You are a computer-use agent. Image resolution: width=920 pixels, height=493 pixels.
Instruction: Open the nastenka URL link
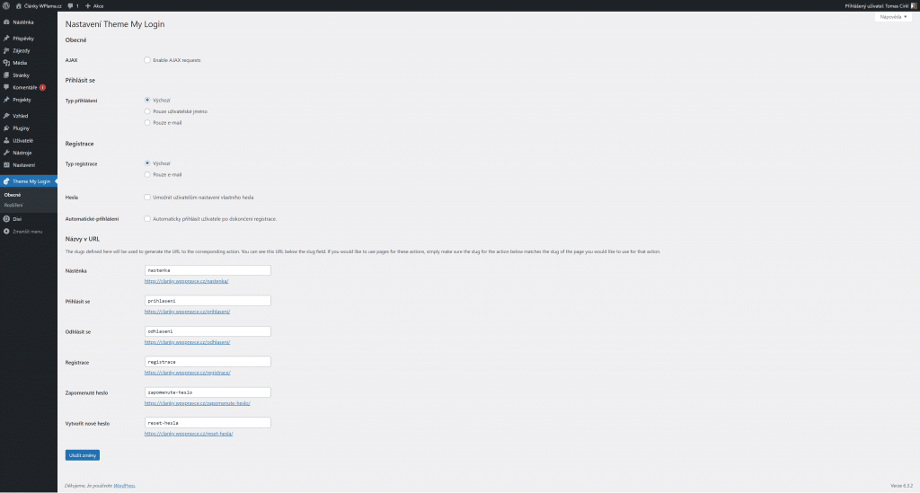coord(187,281)
